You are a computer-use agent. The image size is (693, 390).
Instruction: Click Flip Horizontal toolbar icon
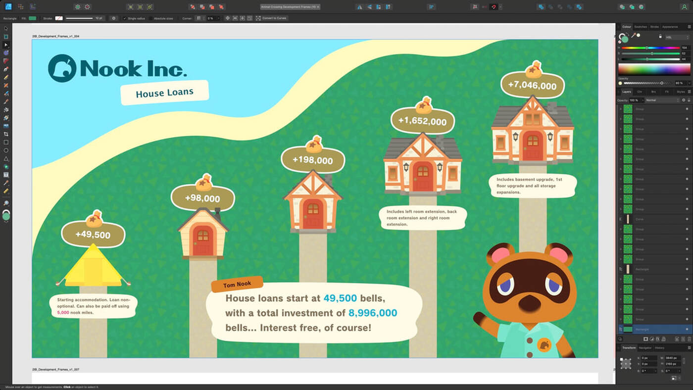tap(359, 7)
